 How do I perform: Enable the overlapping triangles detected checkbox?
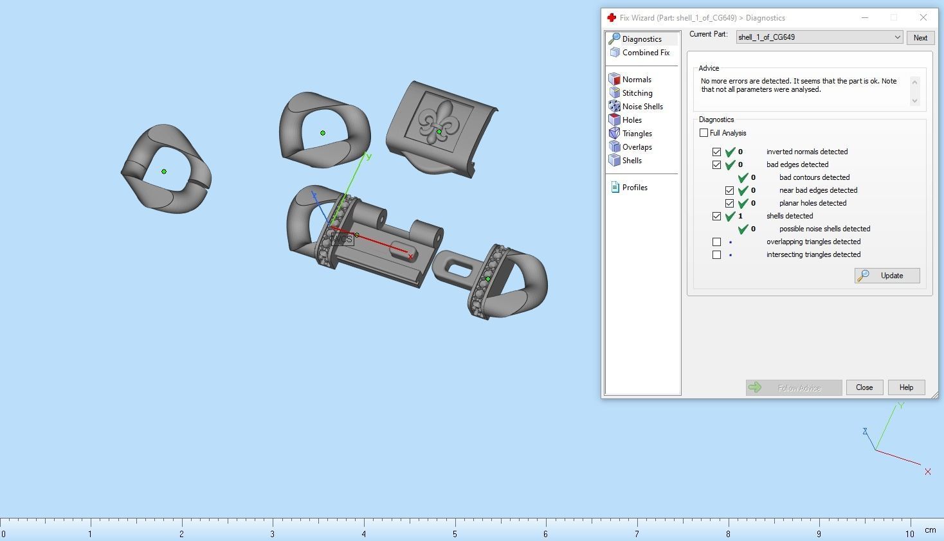(717, 242)
